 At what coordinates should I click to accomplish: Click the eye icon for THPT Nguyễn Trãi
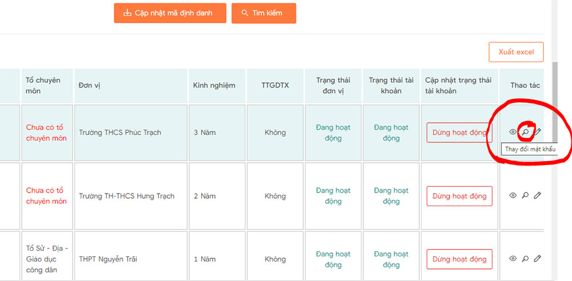(x=513, y=259)
